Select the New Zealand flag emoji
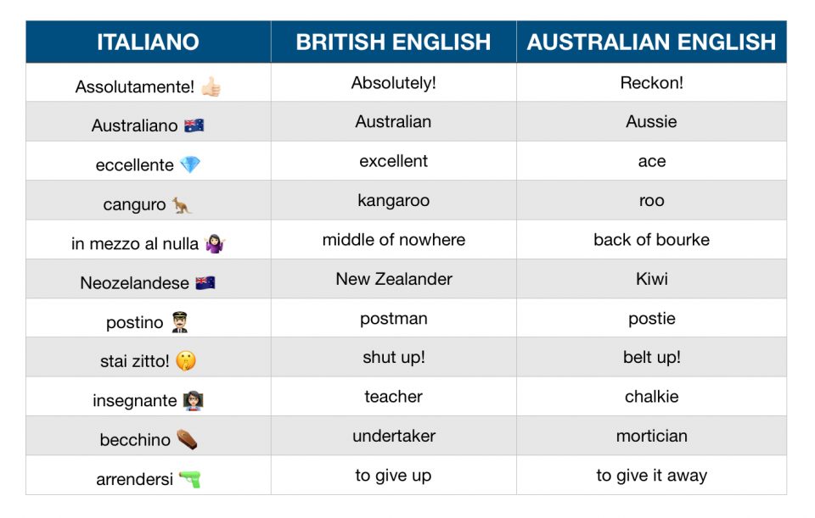Image resolution: width=815 pixels, height=518 pixels. click(205, 283)
